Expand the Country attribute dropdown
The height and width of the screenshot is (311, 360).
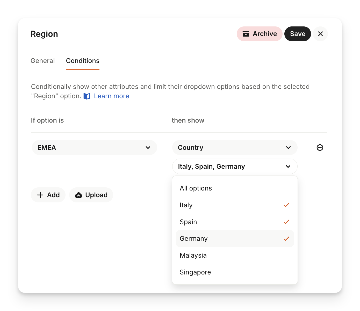pyautogui.click(x=234, y=148)
